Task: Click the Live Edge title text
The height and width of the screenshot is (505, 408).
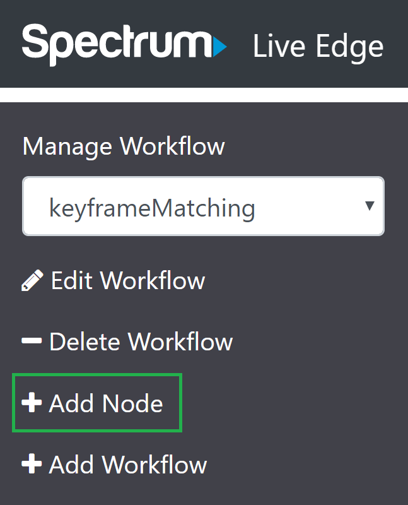Action: (x=318, y=47)
